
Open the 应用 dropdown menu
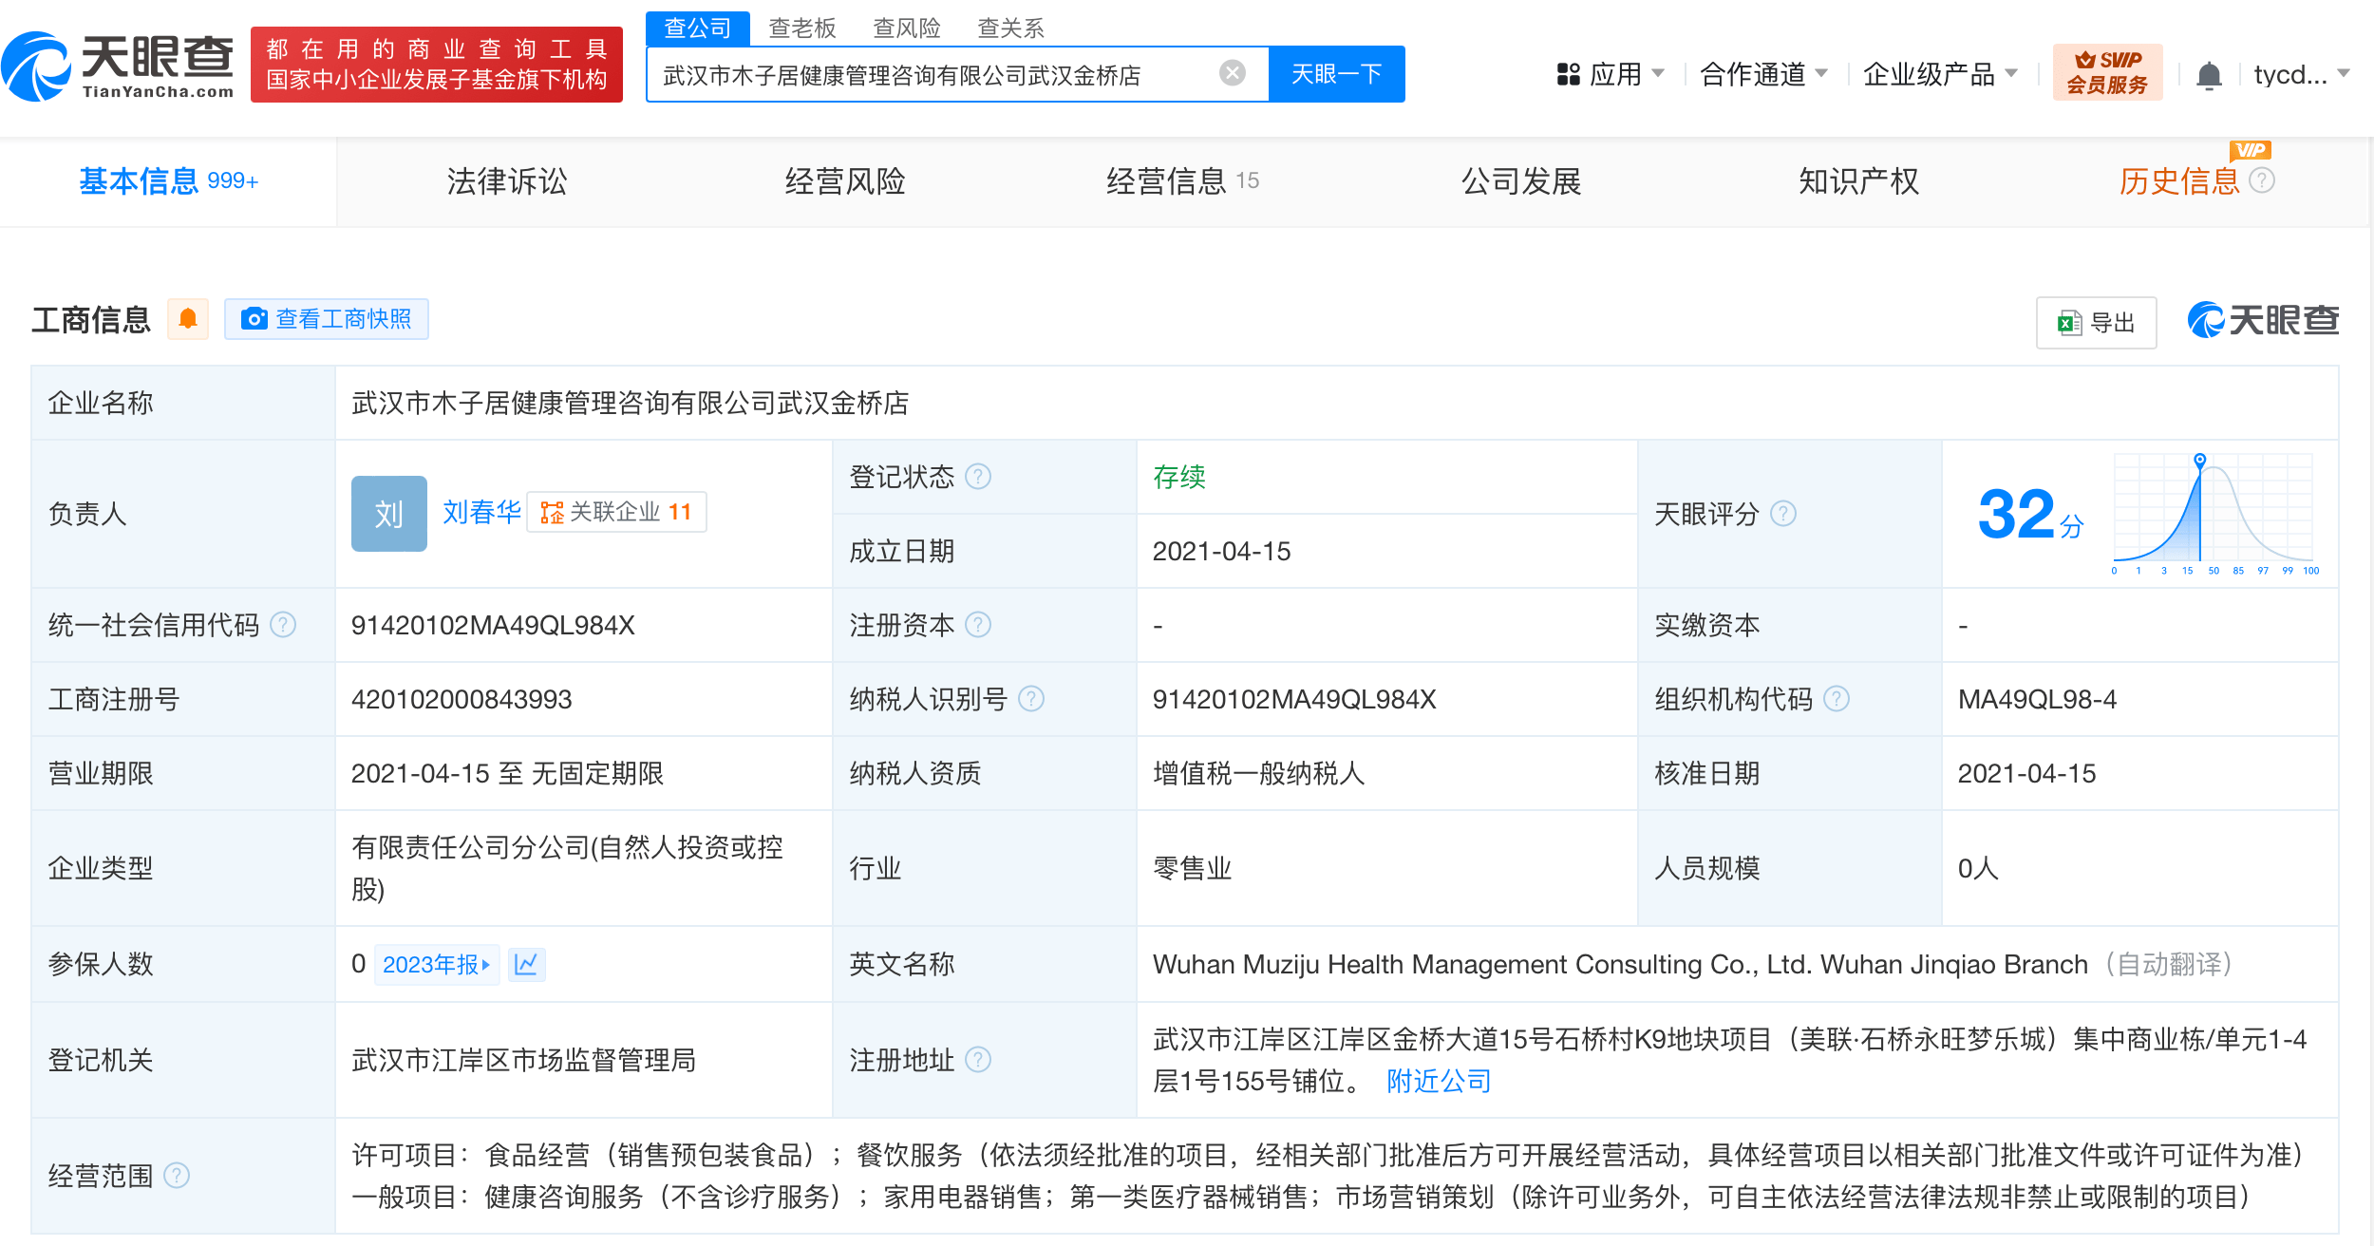[1614, 74]
